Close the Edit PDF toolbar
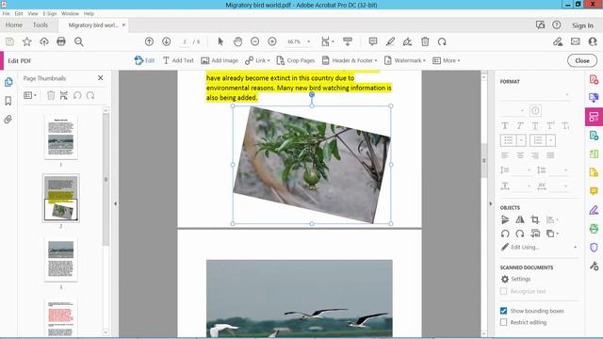 coord(582,60)
